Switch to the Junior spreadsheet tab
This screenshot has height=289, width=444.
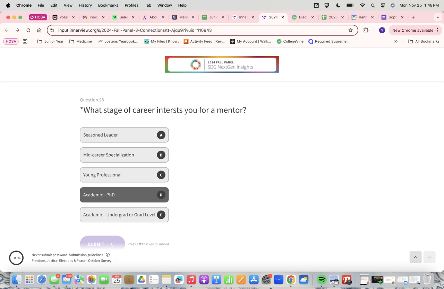213,17
